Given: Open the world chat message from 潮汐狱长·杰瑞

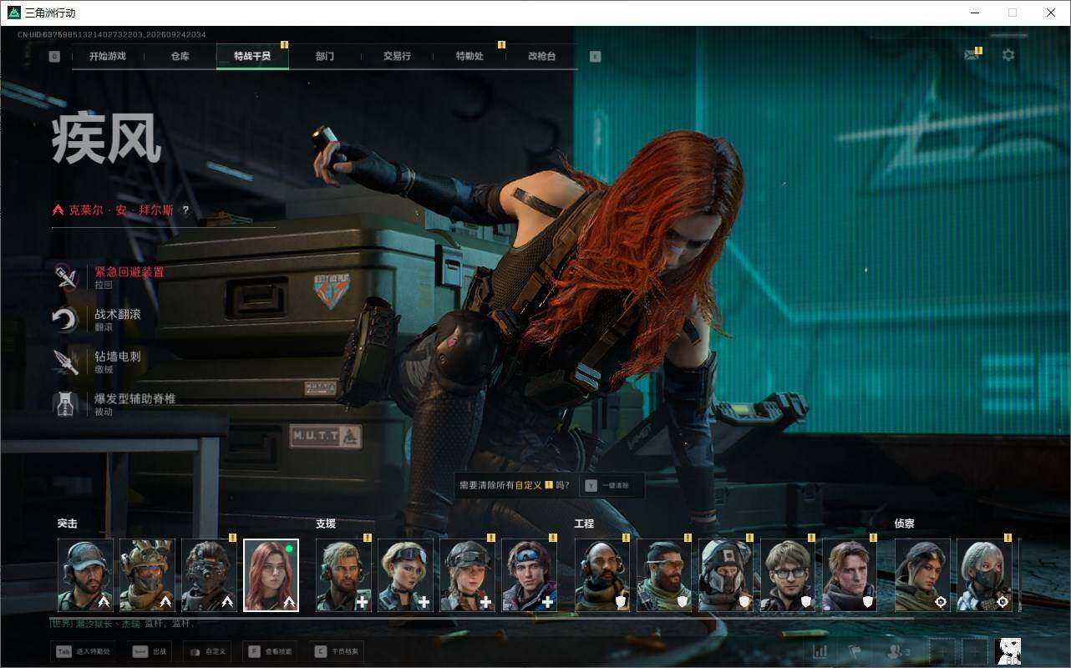Looking at the screenshot, I should [123, 624].
